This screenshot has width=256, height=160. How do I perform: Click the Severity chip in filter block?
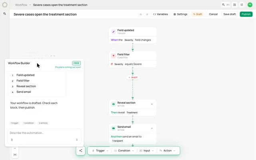tap(118, 64)
